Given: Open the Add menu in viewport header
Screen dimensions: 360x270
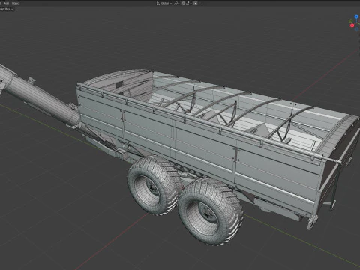Looking at the screenshot, I should click(7, 3).
